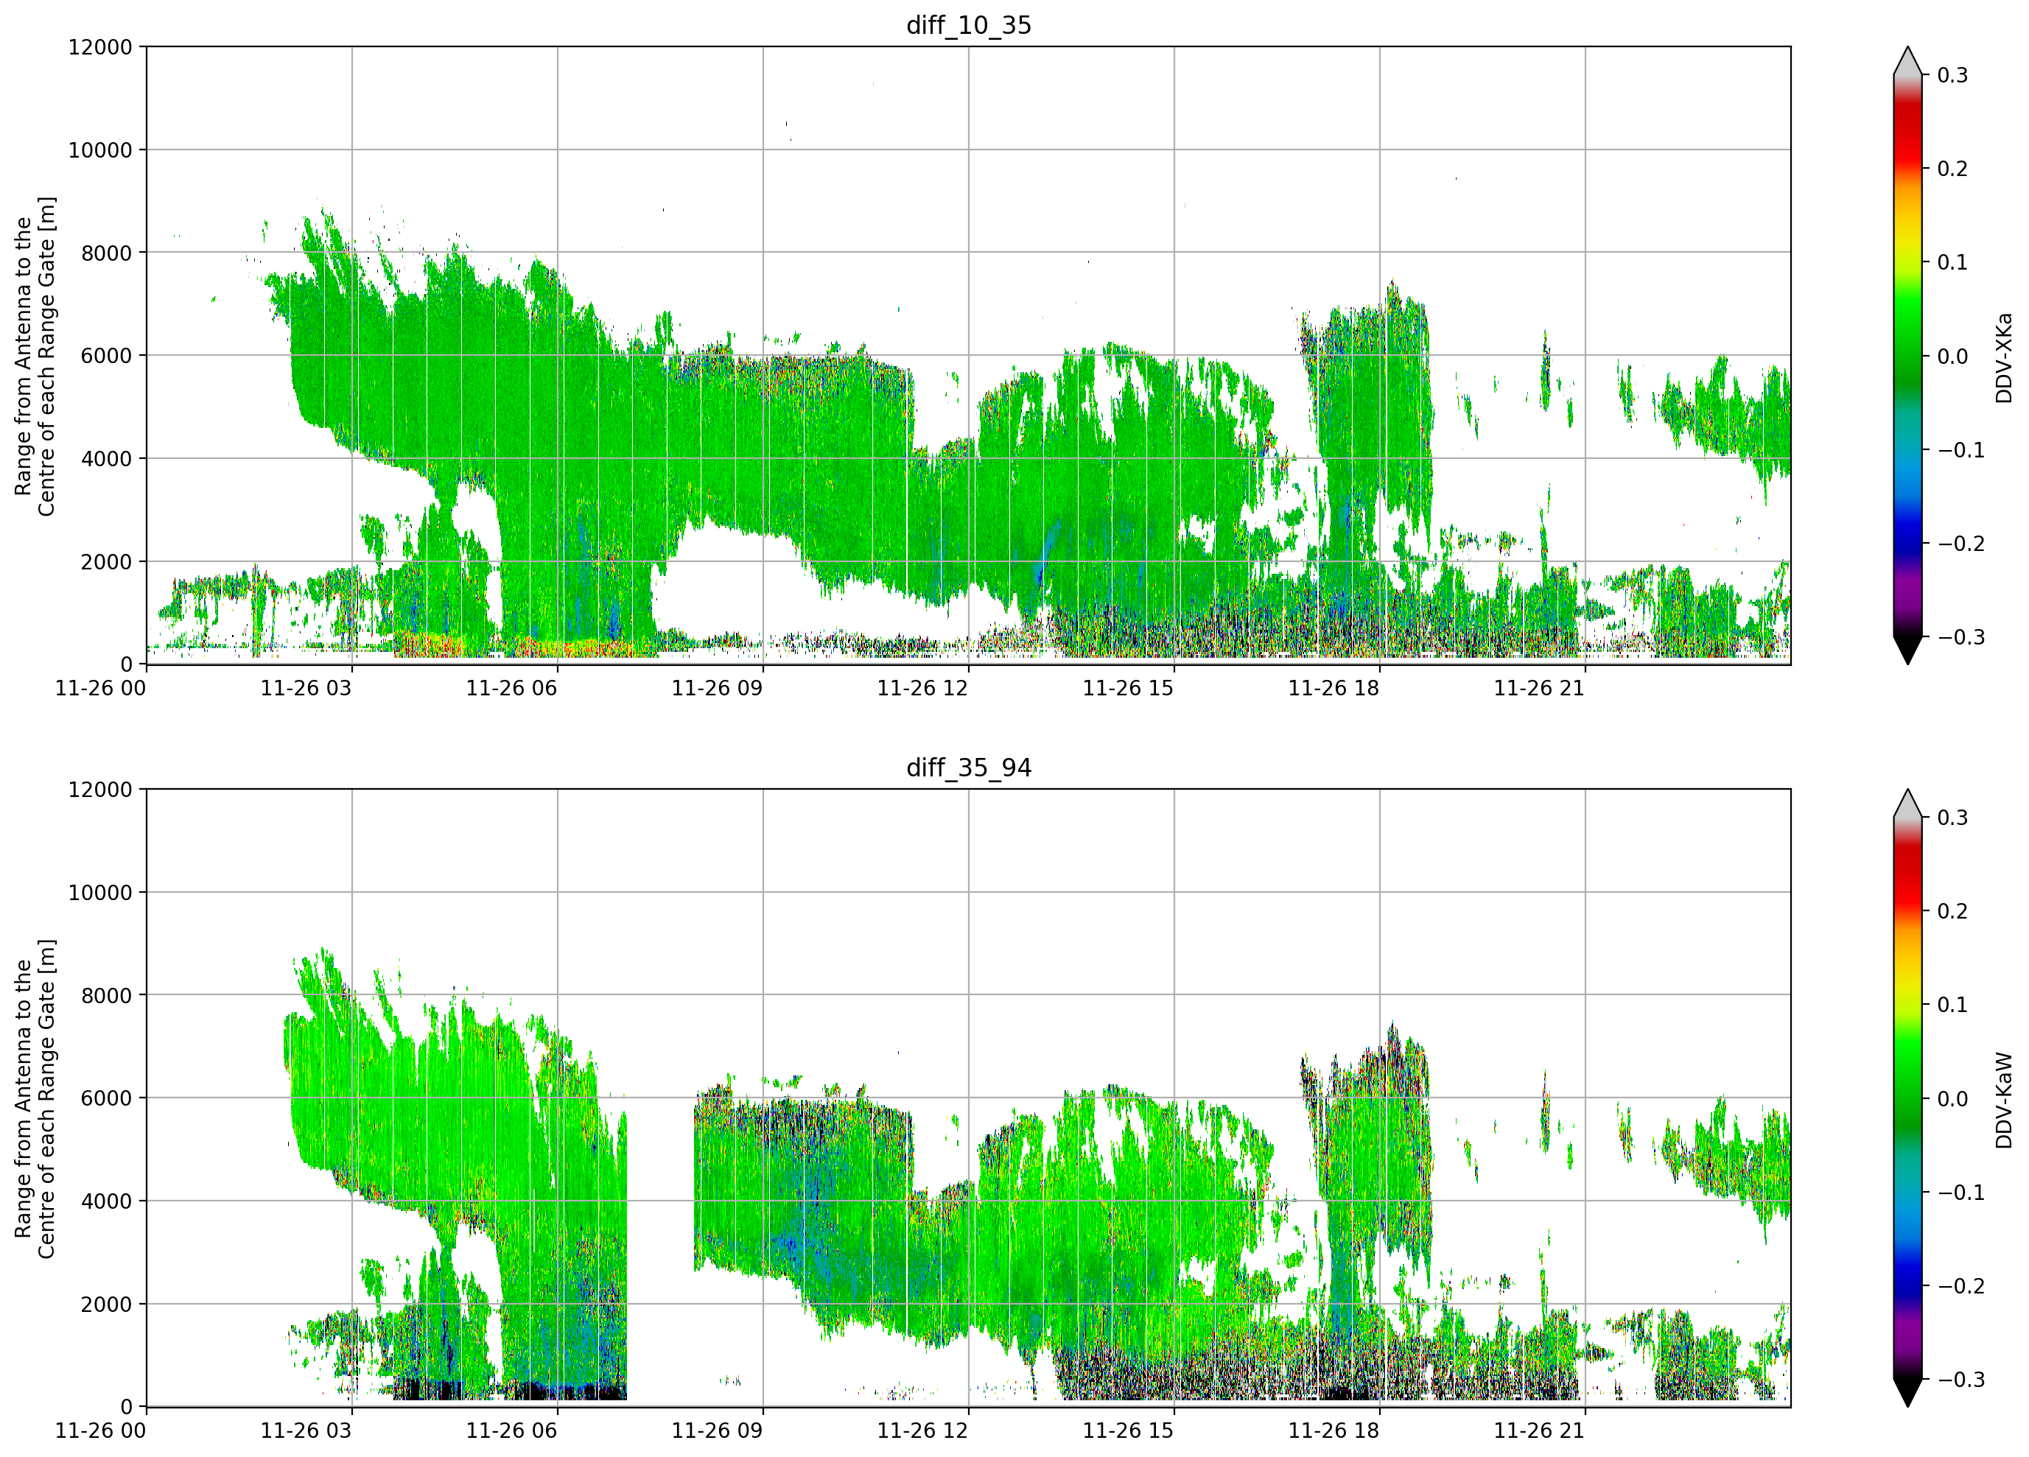Click '11-26 03' under the diff_10_35 plot

(306, 688)
